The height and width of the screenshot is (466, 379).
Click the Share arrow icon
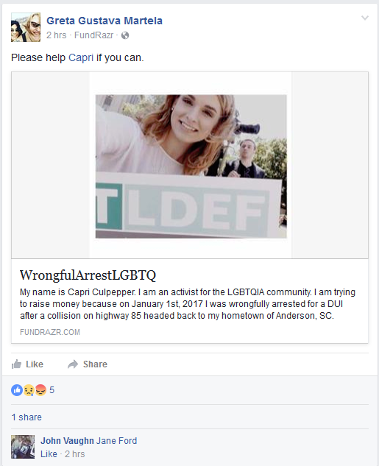coord(73,364)
